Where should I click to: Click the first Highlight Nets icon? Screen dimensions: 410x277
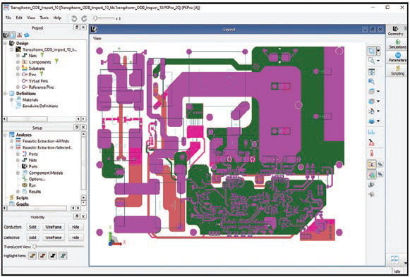click(32, 256)
